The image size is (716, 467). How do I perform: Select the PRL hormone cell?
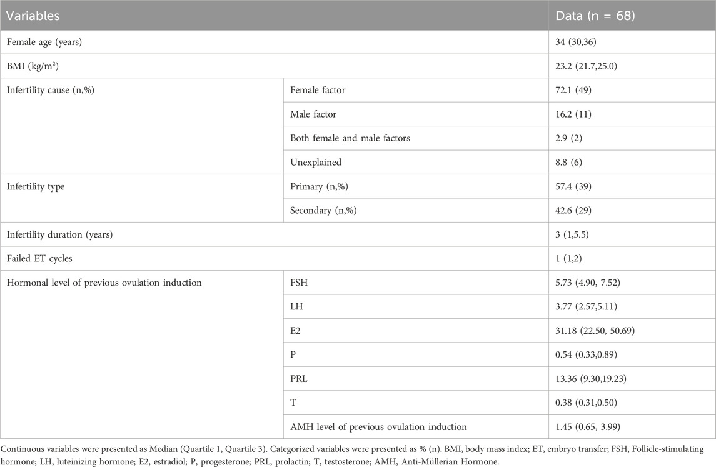(300, 378)
